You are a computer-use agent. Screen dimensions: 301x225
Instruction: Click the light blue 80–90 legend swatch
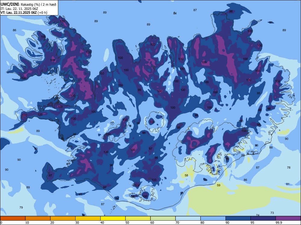(213, 218)
